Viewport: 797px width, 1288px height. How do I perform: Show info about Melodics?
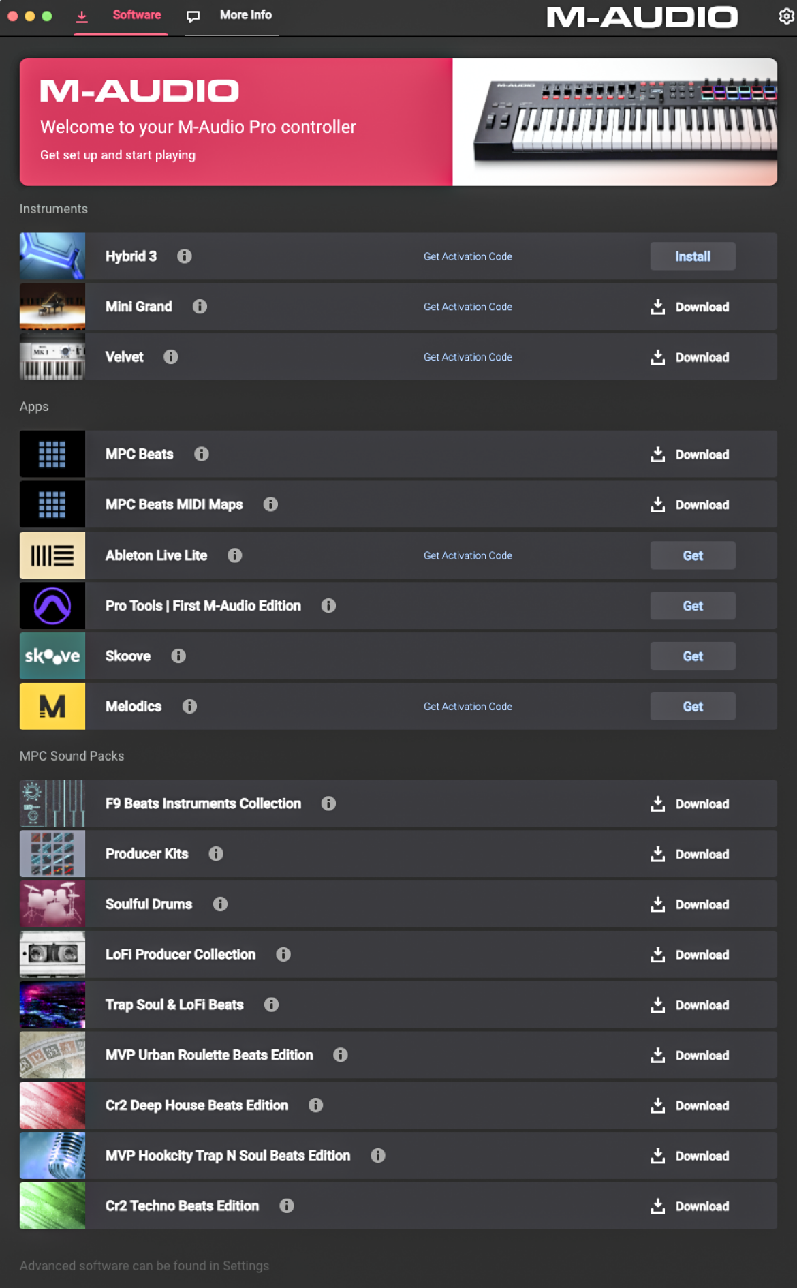(x=189, y=707)
